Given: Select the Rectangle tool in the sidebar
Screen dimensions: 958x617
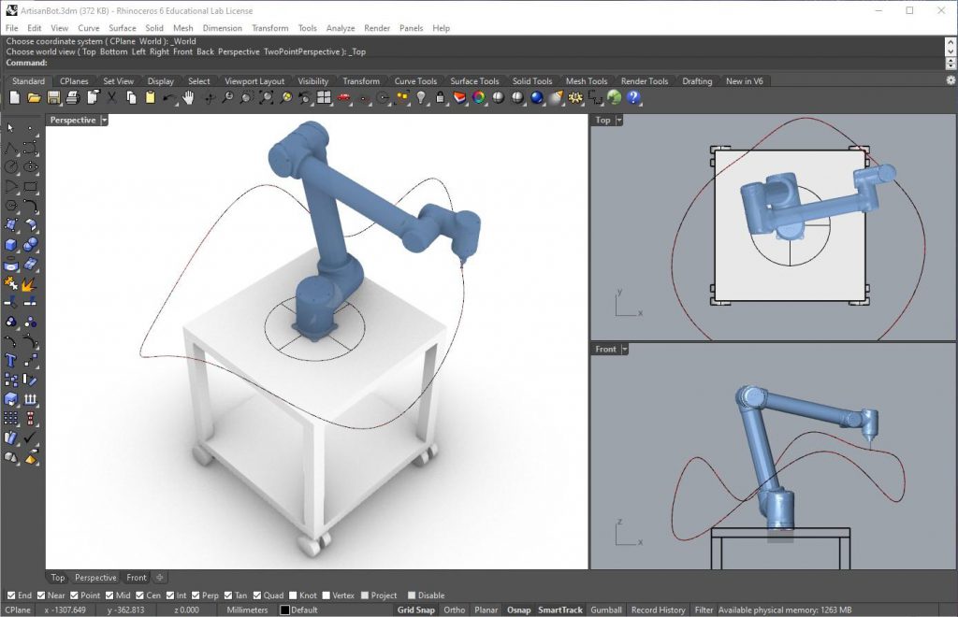Looking at the screenshot, I should click(x=30, y=187).
